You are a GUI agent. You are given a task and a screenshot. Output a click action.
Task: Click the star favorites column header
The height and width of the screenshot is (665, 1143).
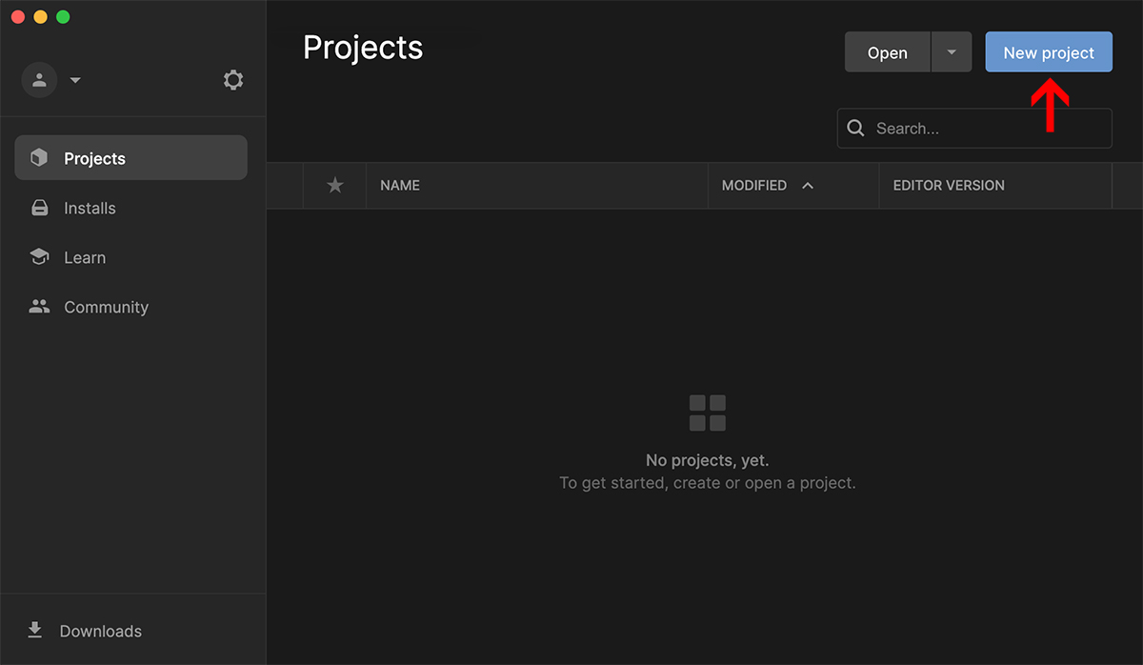tap(334, 186)
